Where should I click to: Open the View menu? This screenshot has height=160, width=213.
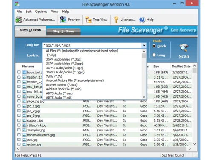pos(55,12)
